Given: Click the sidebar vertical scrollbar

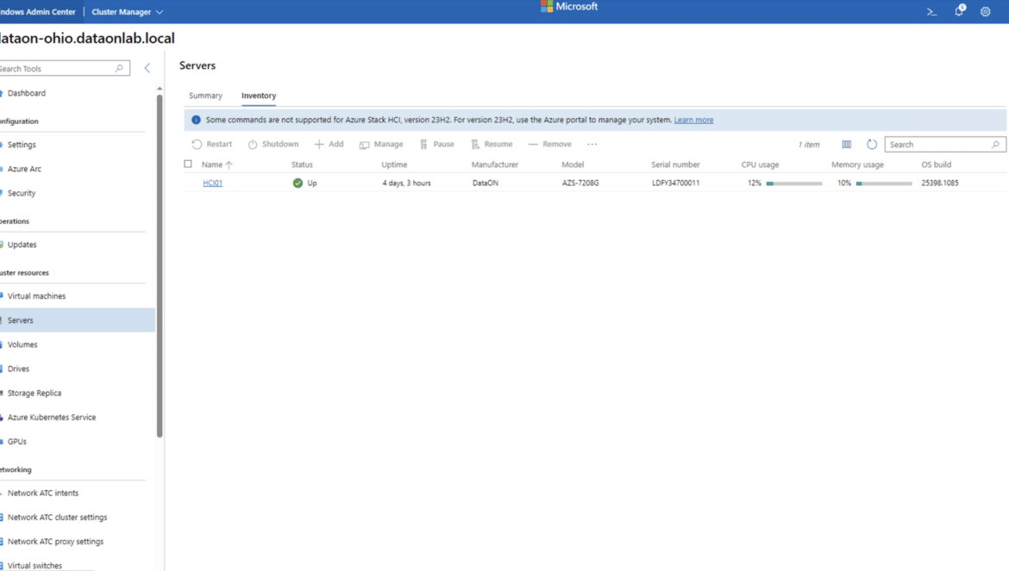Looking at the screenshot, I should [160, 266].
